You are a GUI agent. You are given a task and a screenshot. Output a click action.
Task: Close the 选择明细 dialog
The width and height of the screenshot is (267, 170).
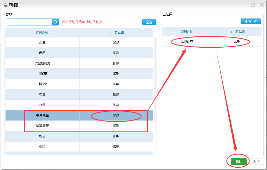point(262,5)
